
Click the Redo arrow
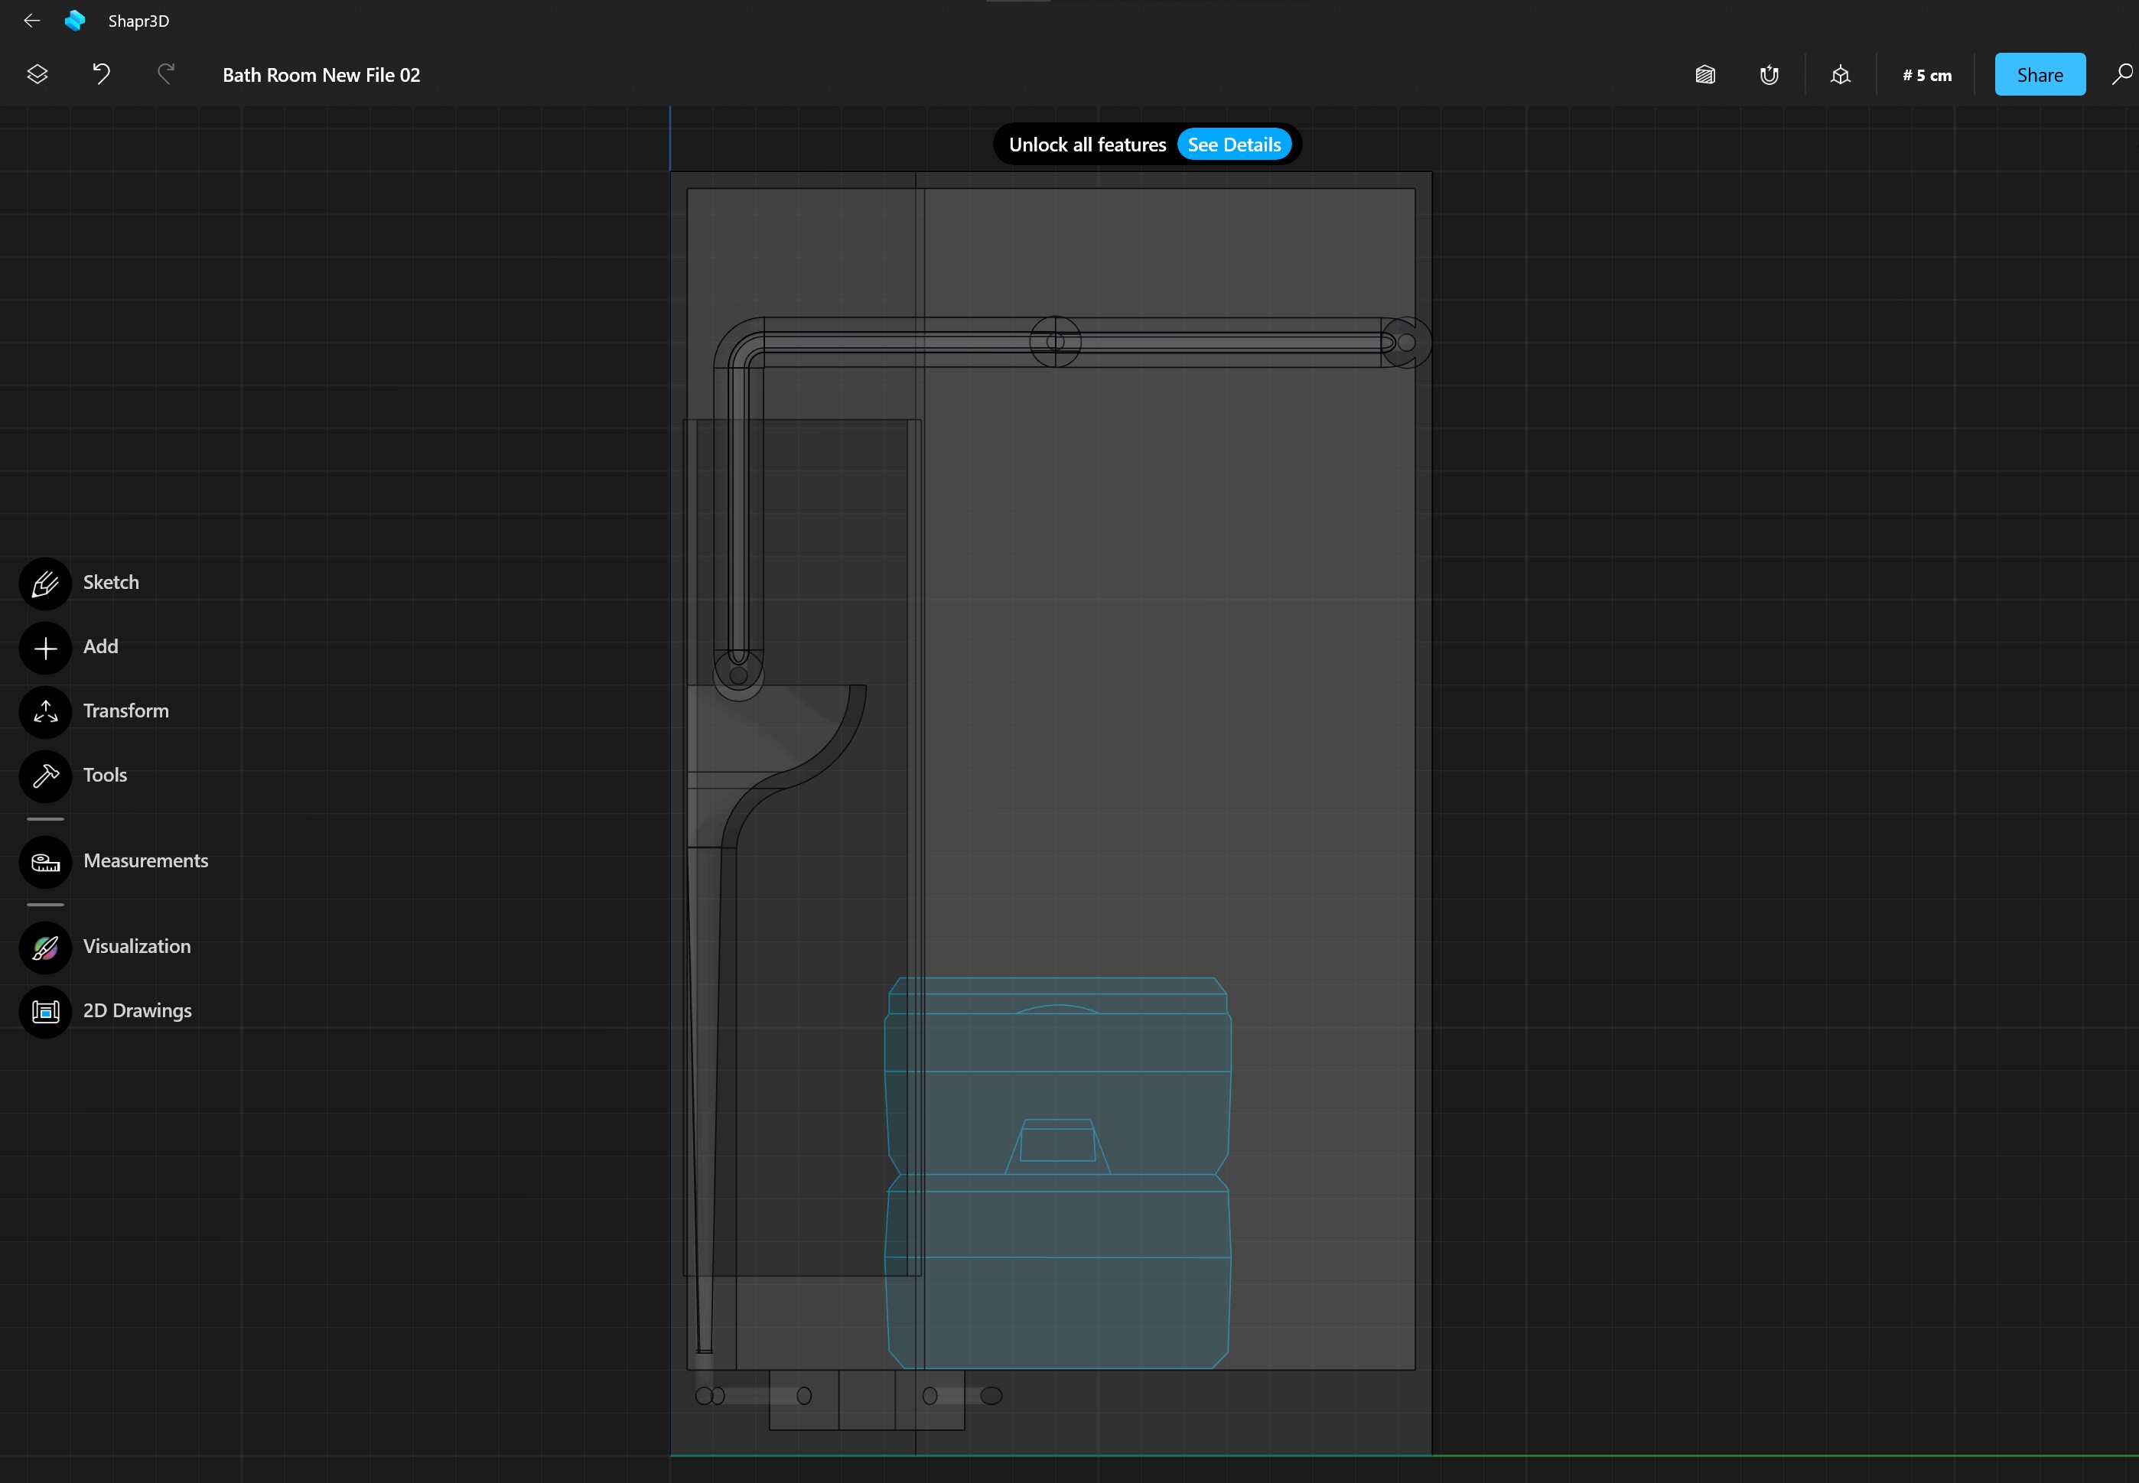click(165, 74)
